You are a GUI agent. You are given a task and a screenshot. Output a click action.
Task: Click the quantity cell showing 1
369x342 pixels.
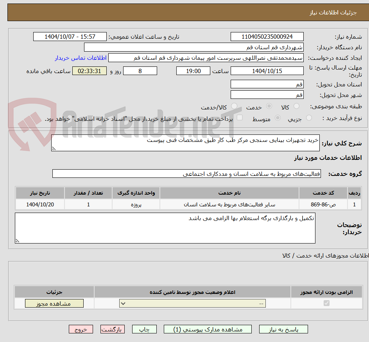coord(88,204)
